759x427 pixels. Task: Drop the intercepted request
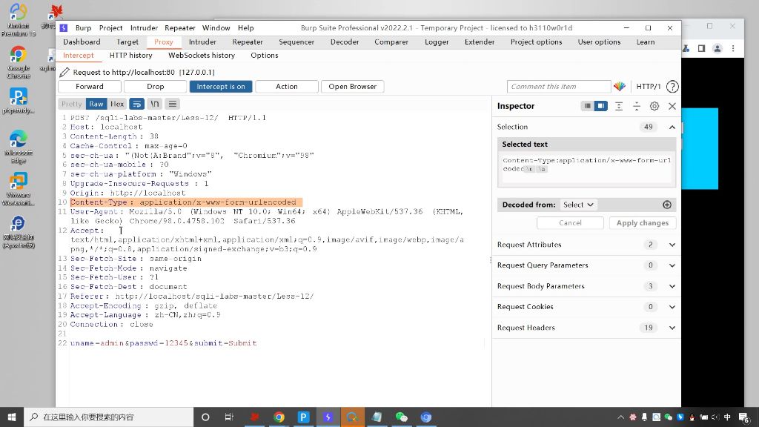(156, 86)
